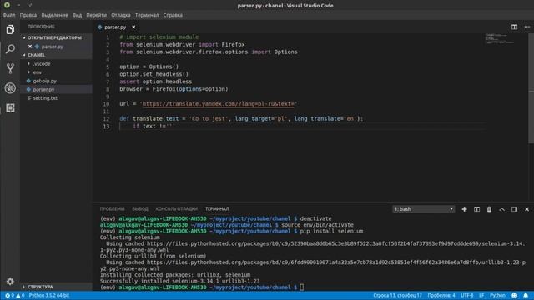The height and width of the screenshot is (300, 534).
Task: Select parser.py in the CHANEL folder tree
Action: pyautogui.click(x=43, y=89)
